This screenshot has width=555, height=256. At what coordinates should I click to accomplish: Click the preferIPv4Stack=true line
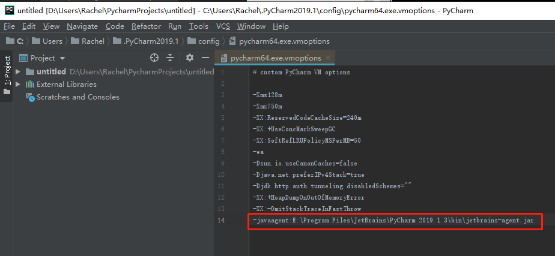(x=308, y=175)
